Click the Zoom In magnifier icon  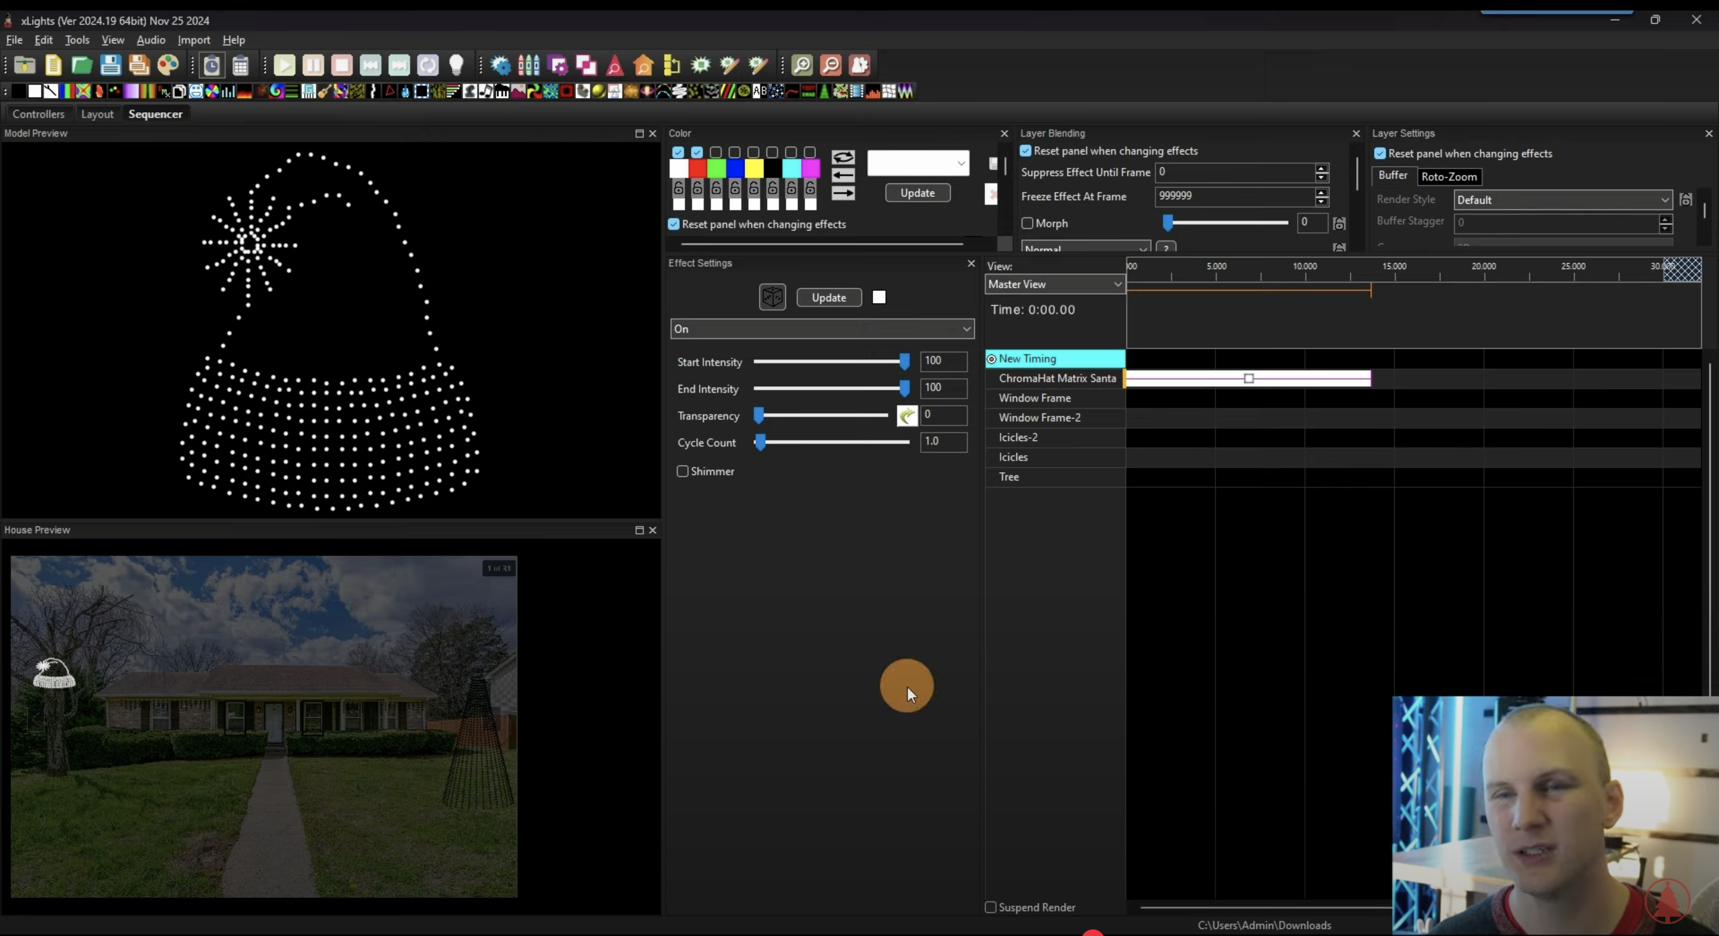point(802,64)
